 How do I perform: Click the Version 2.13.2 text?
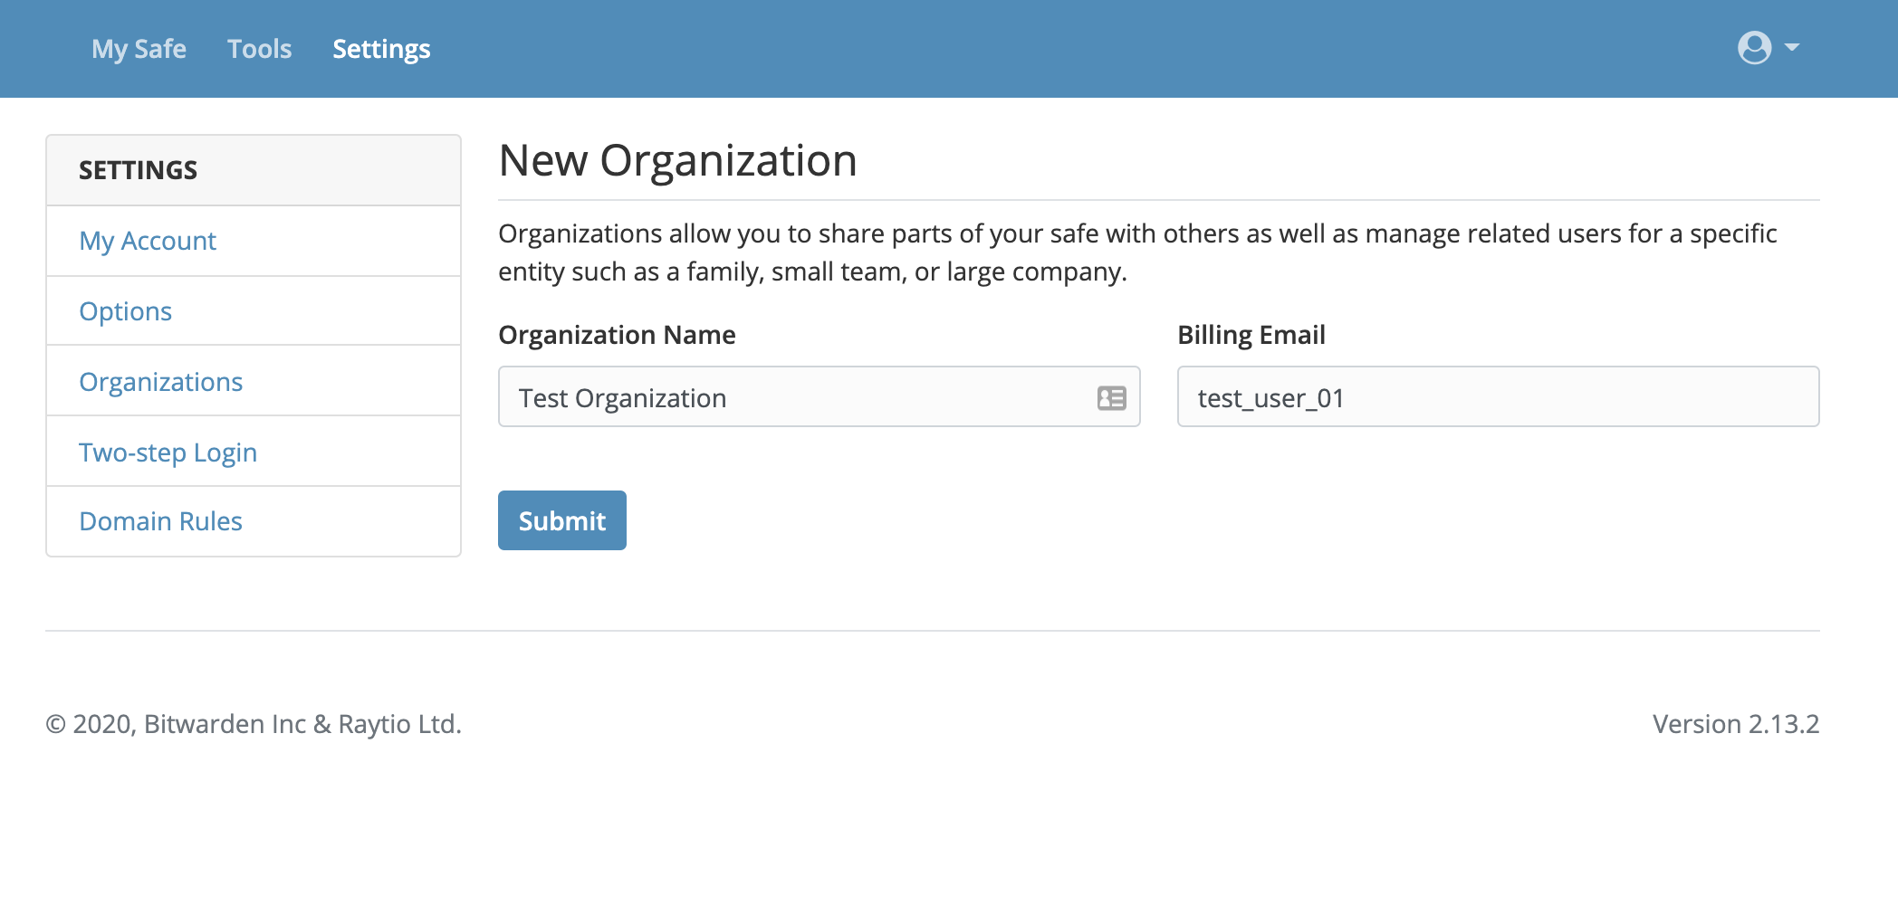pos(1736,724)
